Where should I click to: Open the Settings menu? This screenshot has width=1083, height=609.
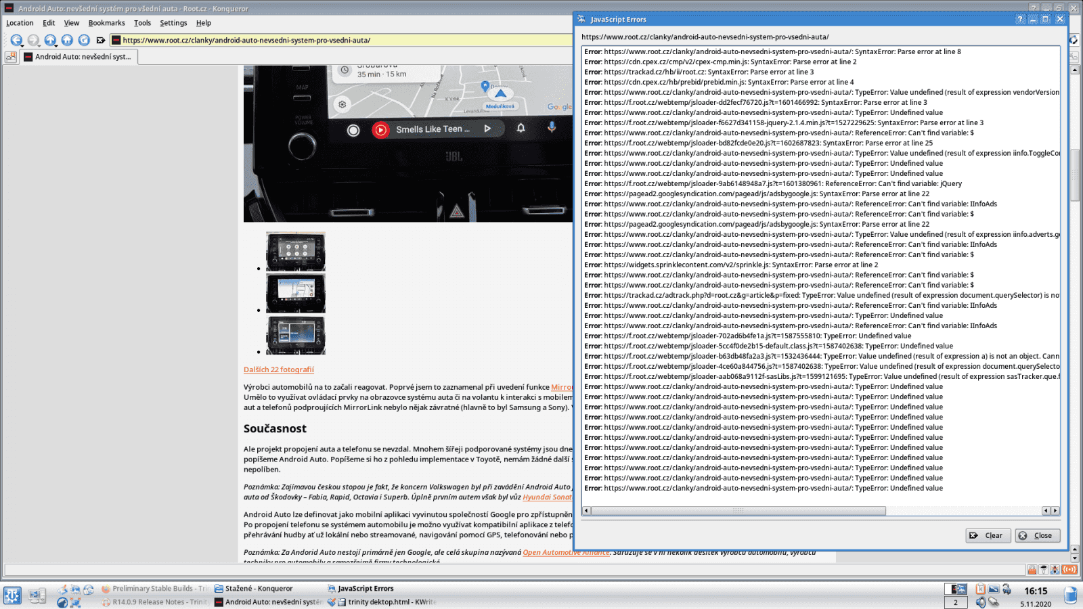pyautogui.click(x=173, y=23)
